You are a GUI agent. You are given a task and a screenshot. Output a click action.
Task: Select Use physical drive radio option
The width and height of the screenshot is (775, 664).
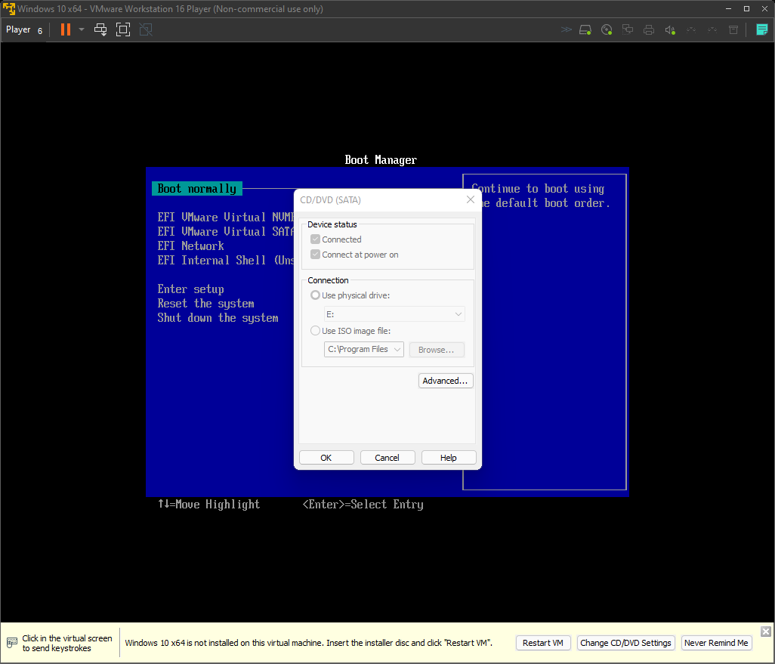coord(316,295)
